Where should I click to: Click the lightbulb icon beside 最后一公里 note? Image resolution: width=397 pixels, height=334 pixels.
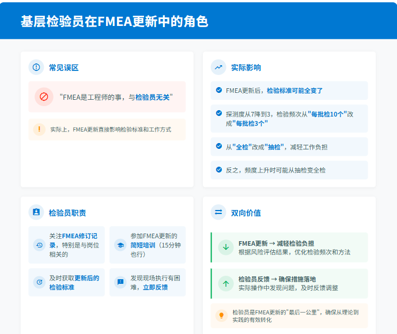pos(221,316)
